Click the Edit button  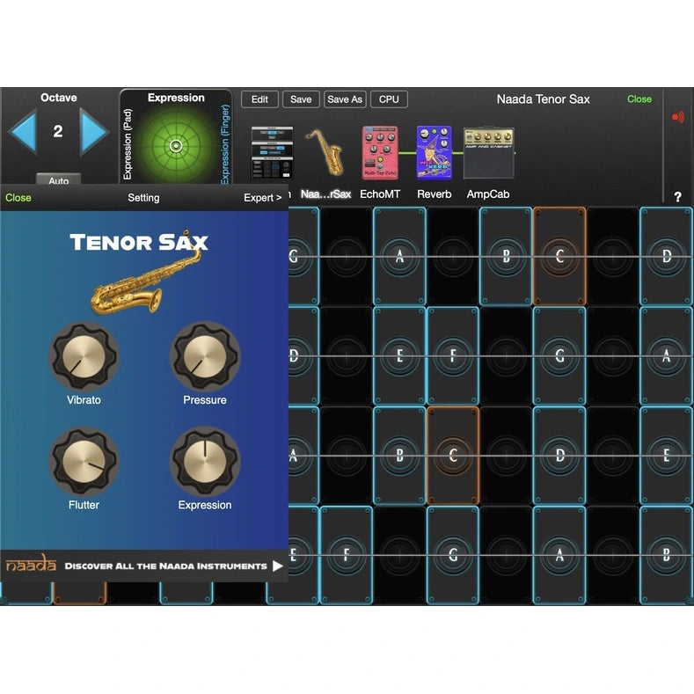tap(259, 99)
